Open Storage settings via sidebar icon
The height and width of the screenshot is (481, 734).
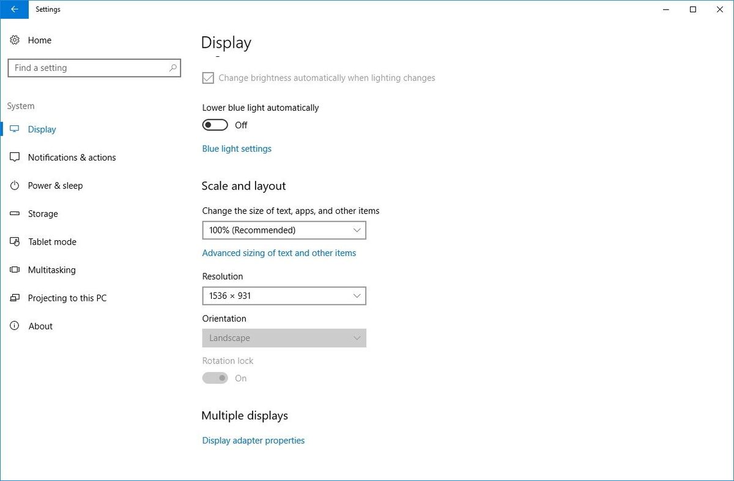tap(15, 213)
